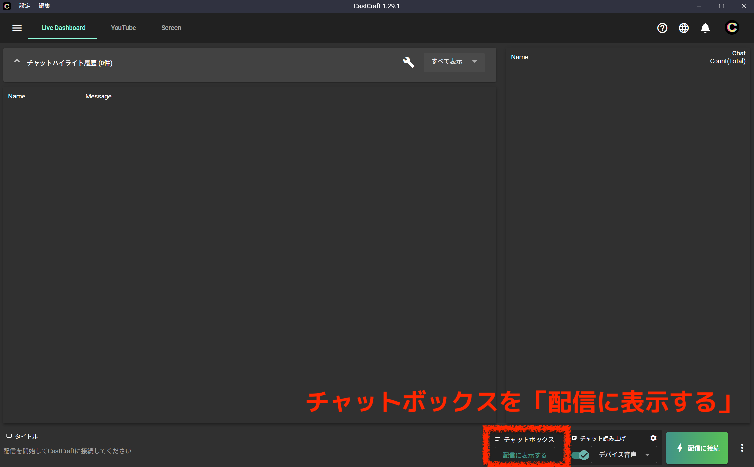Open the help question mark icon
754x467 pixels.
tap(662, 28)
